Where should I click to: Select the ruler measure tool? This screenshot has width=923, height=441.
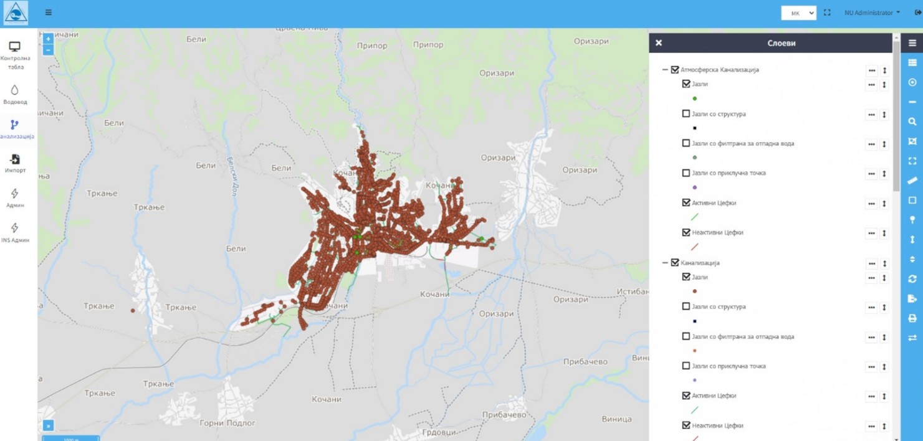click(912, 181)
